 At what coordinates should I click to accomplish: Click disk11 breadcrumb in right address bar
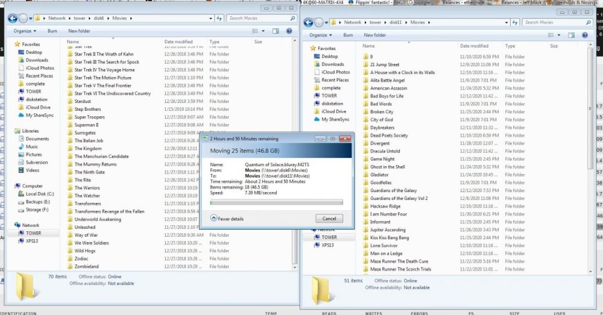396,22
